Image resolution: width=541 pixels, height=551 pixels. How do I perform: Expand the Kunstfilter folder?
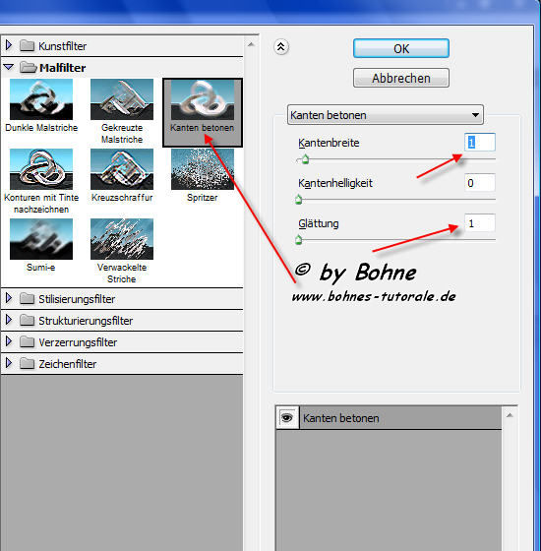click(x=9, y=45)
